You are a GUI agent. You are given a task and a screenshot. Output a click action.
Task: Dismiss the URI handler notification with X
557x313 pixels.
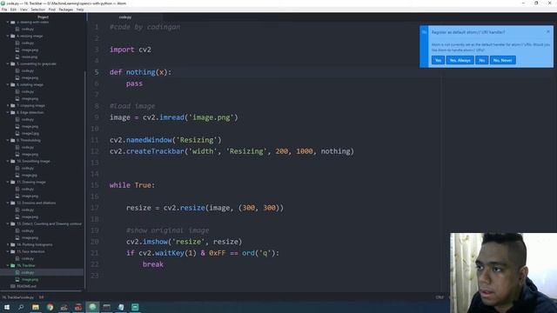pyautogui.click(x=548, y=31)
